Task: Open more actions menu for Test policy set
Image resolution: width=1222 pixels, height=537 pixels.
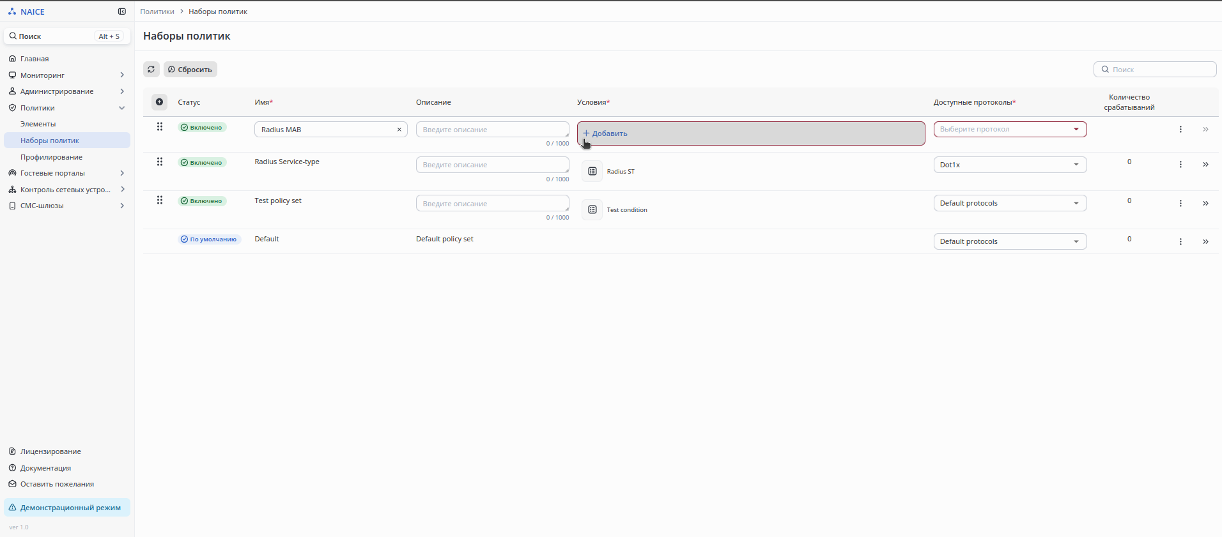Action: [1180, 203]
